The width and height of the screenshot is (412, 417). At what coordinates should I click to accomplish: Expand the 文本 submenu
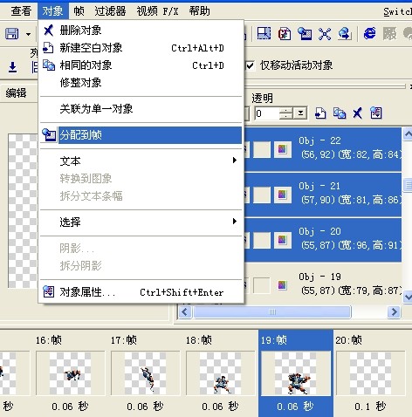point(141,161)
